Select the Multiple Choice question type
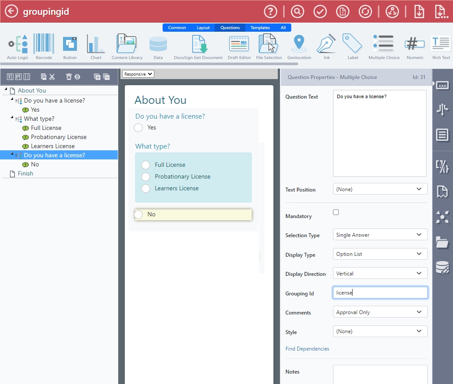The height and width of the screenshot is (384, 453). pos(384,47)
